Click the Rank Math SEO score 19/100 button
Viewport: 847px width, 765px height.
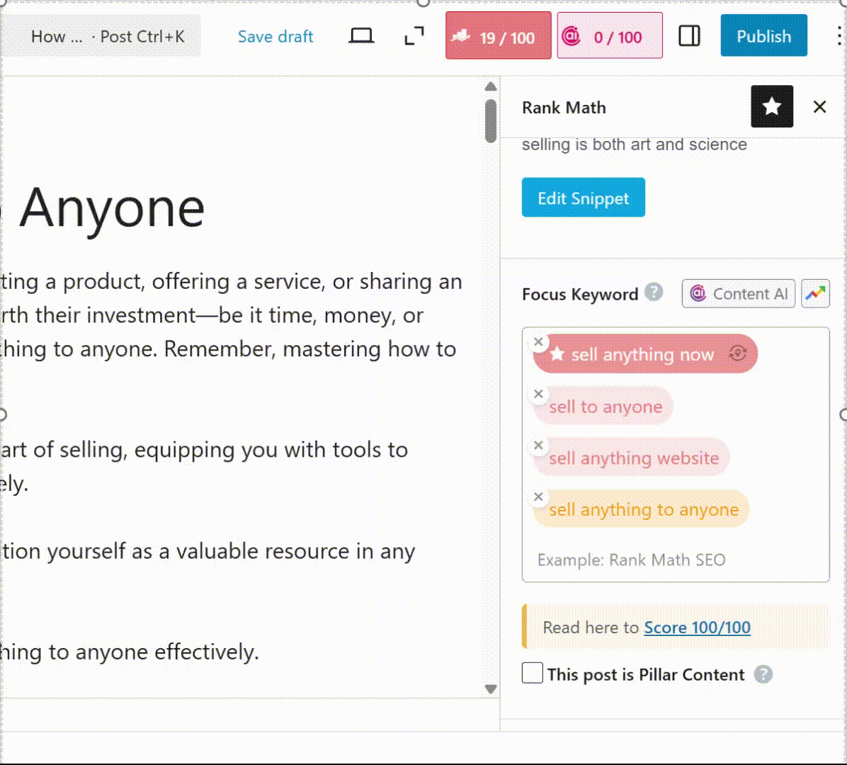[x=498, y=36]
